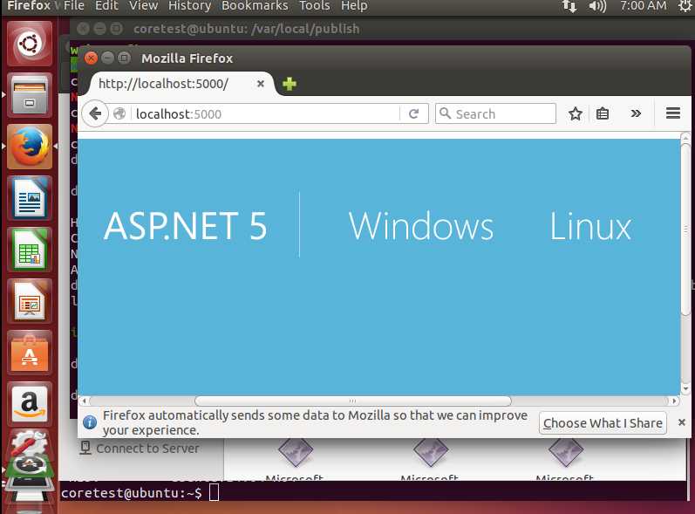This screenshot has width=695, height=514.
Task: Open the Edit menu
Action: [x=106, y=6]
